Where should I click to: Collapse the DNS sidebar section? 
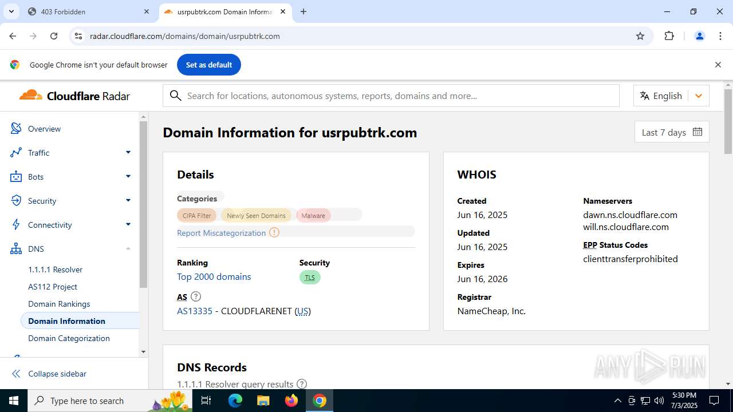coord(128,248)
